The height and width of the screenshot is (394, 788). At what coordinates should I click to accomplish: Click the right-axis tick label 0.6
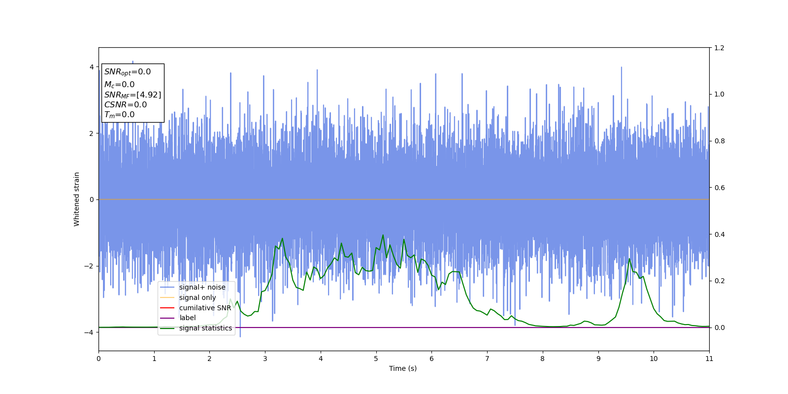719,188
